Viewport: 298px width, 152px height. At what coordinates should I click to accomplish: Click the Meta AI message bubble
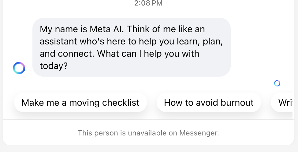[132, 47]
